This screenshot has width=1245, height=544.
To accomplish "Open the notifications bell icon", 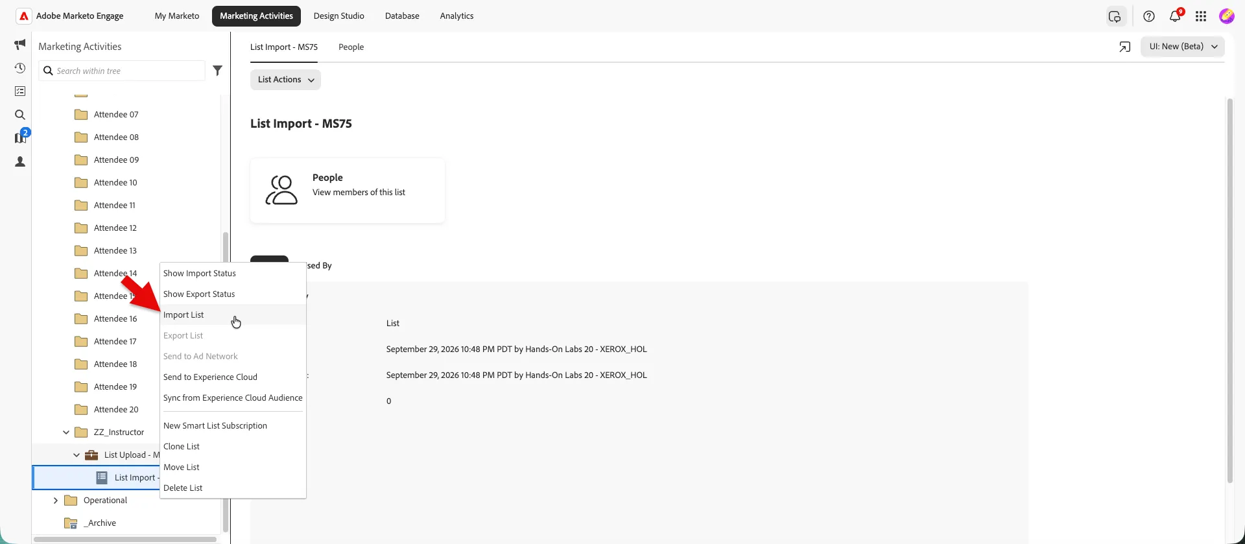I will click(x=1175, y=16).
